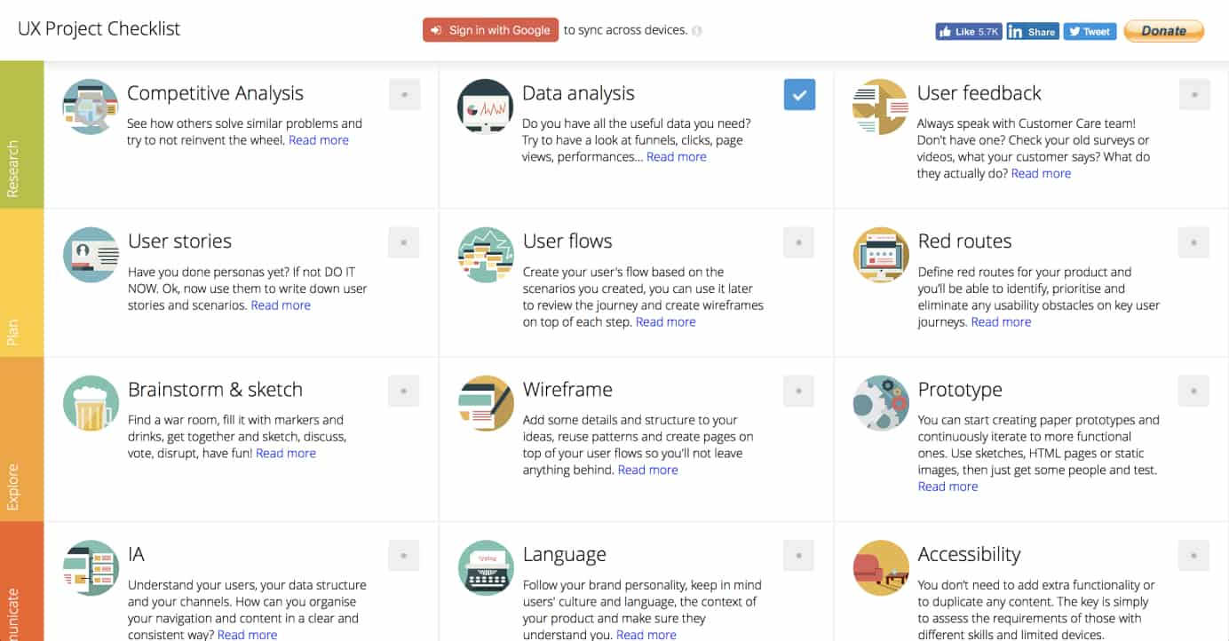Screen dimensions: 1229x641
Task: Uncheck the Data analysis checkbox
Action: coord(799,94)
